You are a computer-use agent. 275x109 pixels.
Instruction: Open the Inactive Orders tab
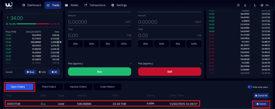tap(78, 87)
